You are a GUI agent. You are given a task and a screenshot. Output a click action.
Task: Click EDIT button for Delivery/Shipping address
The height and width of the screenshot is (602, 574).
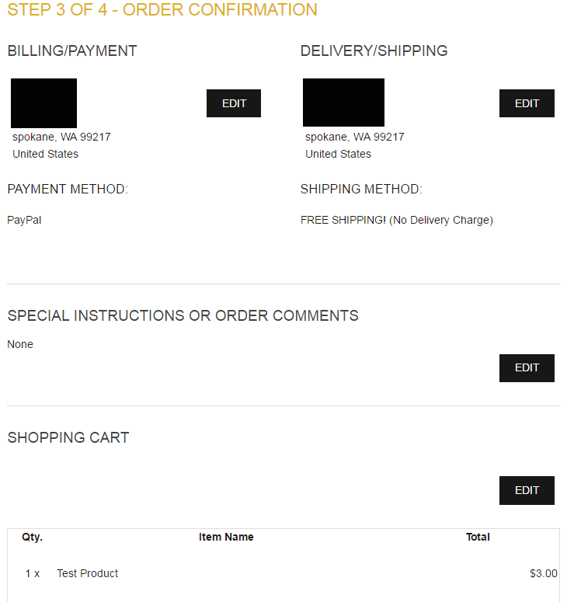(527, 103)
